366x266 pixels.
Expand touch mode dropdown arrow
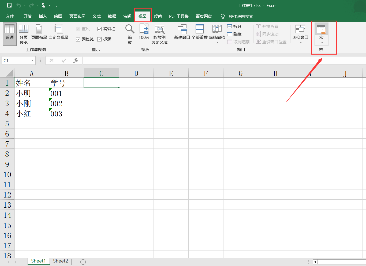tap(50, 5)
